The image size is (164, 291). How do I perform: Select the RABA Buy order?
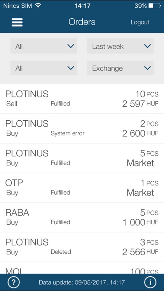(x=82, y=217)
